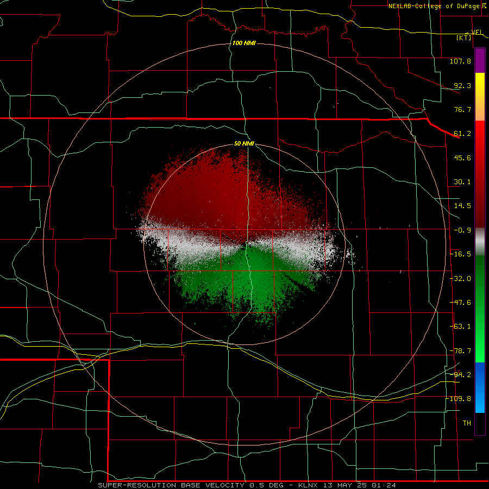489x489 pixels.
Task: Click the 14.5 velocity scale value
Action: (x=462, y=206)
